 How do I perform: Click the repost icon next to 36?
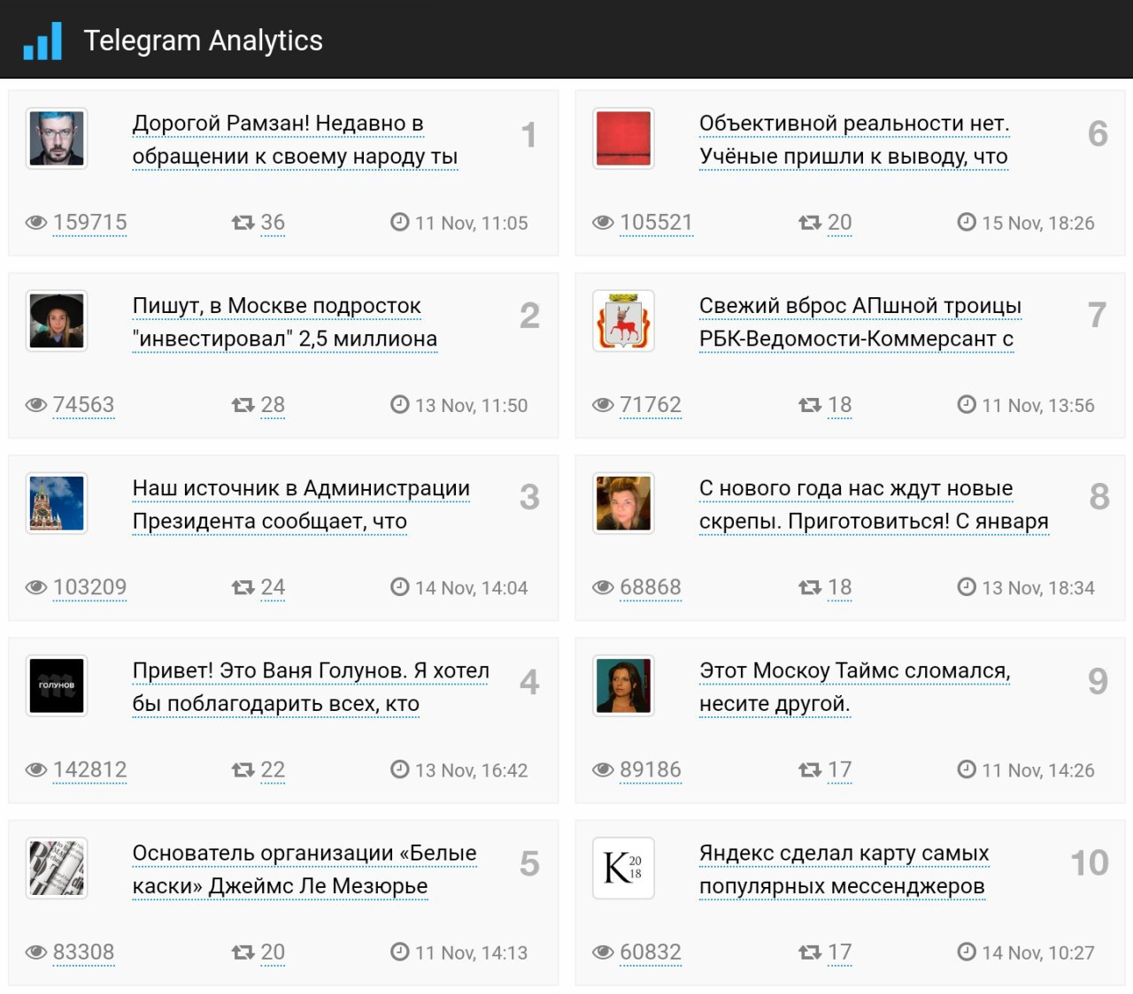(243, 223)
